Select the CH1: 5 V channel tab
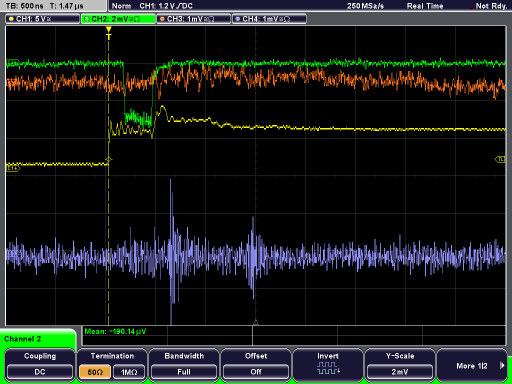The image size is (512, 384). pyautogui.click(x=43, y=19)
